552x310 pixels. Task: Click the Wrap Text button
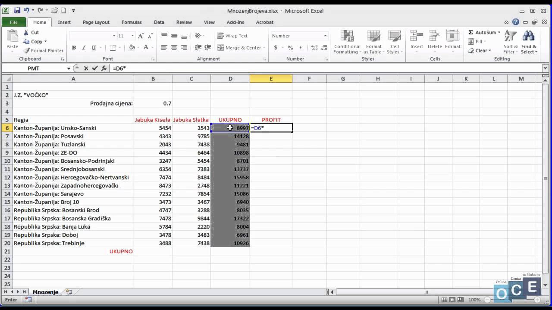[232, 36]
